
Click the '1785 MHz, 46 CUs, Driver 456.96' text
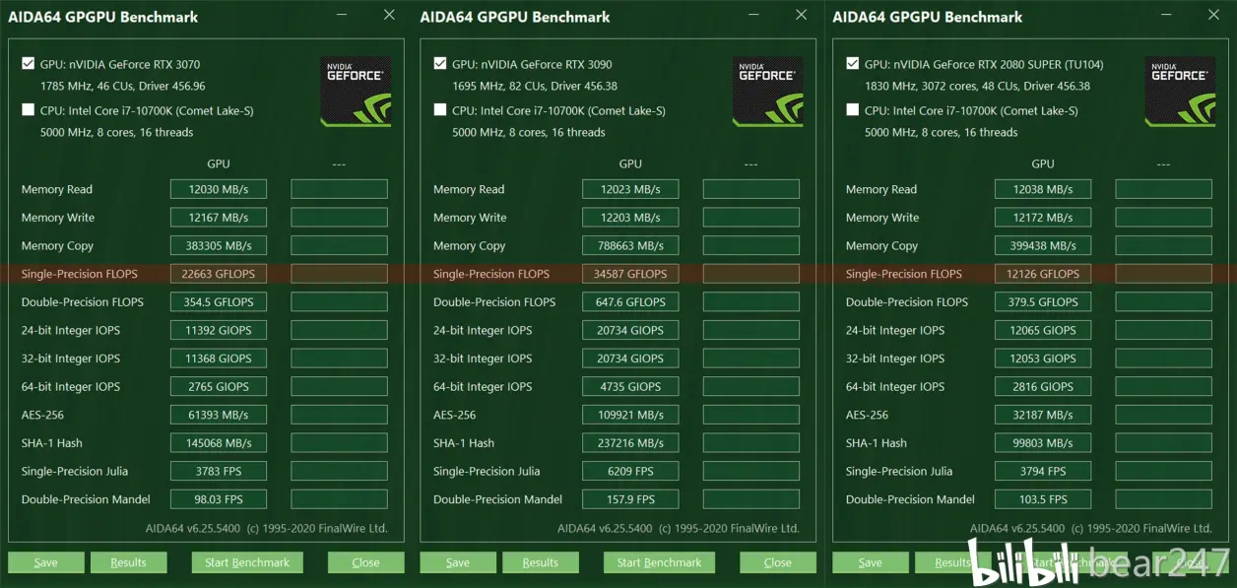coord(123,86)
